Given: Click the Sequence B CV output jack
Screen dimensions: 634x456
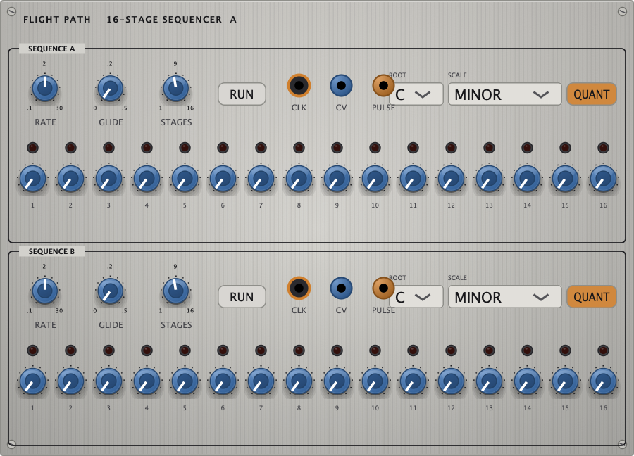Looking at the screenshot, I should coord(341,289).
